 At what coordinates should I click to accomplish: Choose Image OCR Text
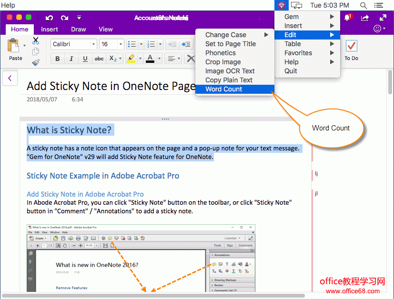coord(235,71)
